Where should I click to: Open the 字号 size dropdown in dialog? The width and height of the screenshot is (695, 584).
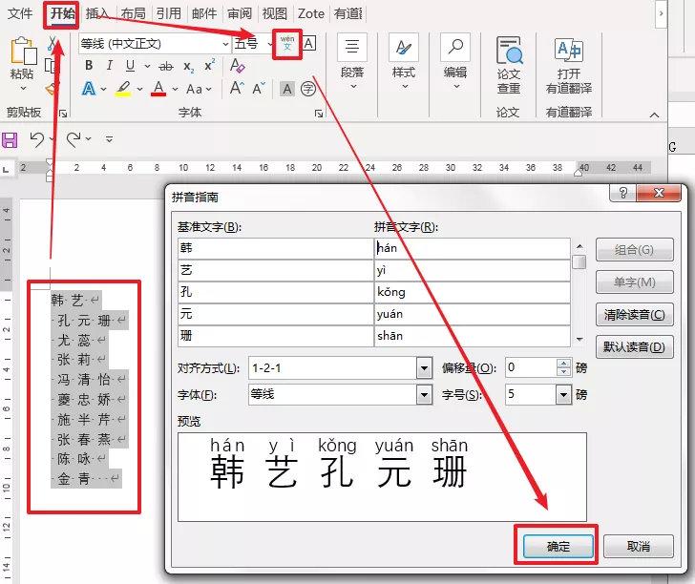[x=563, y=394]
